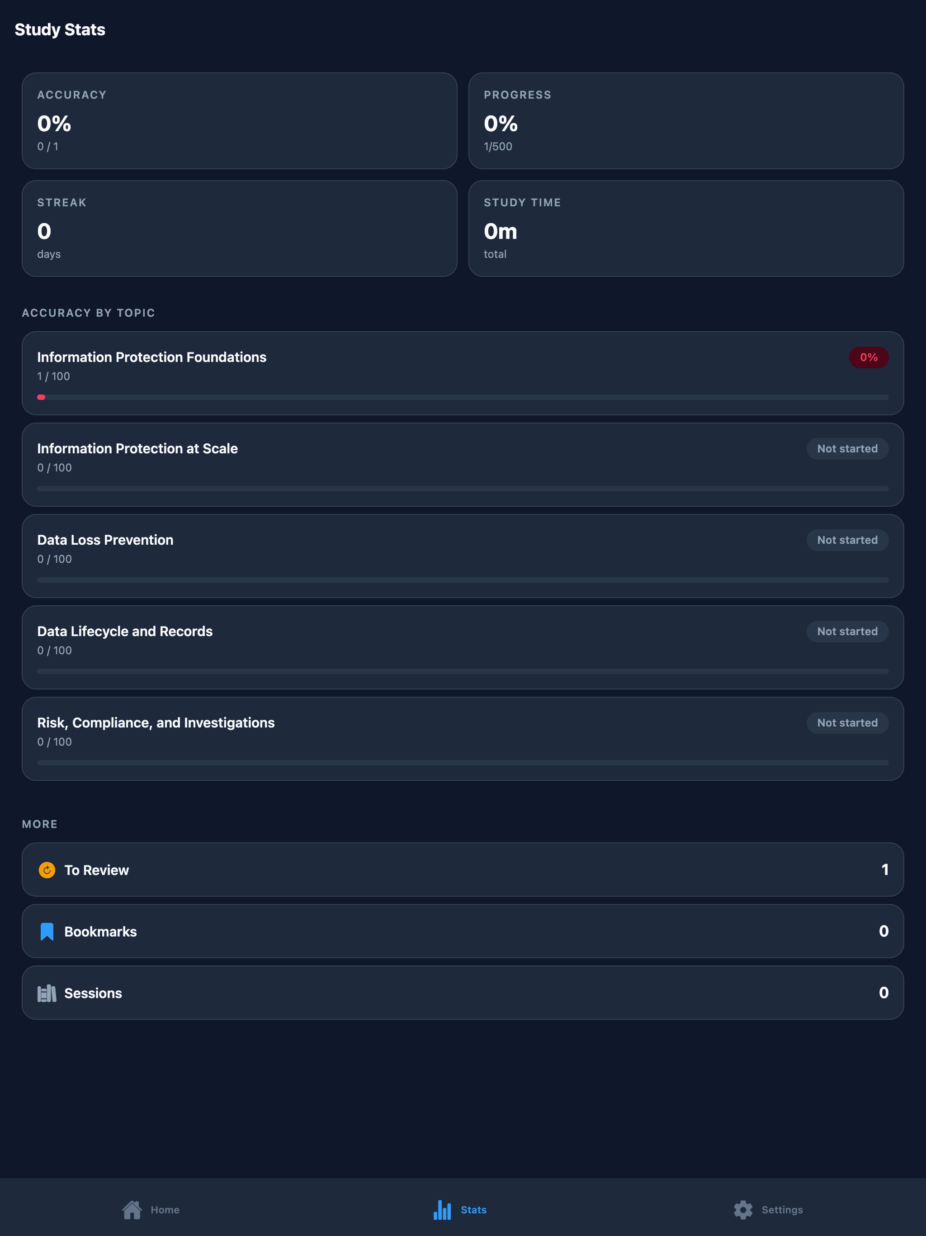Click the 0 / 1 accuracy text
Screen dimensions: 926x1236
47,147
